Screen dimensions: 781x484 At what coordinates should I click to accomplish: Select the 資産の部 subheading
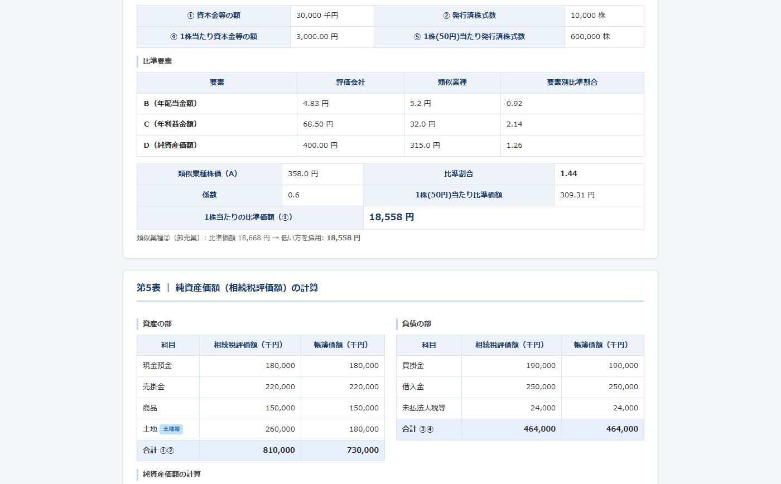157,324
